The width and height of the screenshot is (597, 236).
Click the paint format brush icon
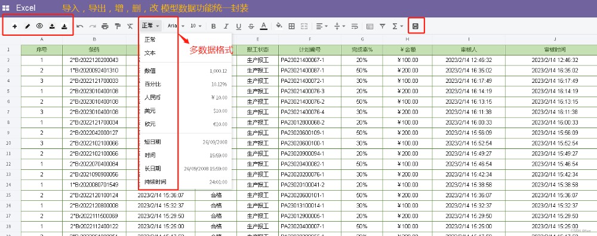pyautogui.click(x=118, y=26)
